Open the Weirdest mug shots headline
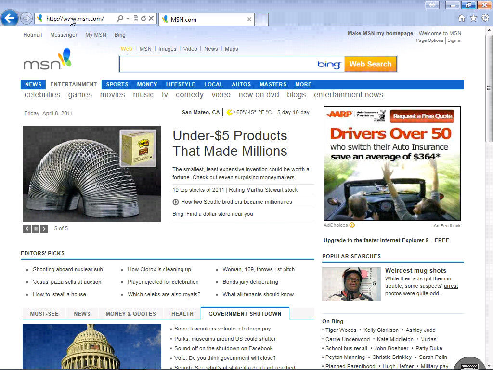The height and width of the screenshot is (370, 493). point(415,271)
